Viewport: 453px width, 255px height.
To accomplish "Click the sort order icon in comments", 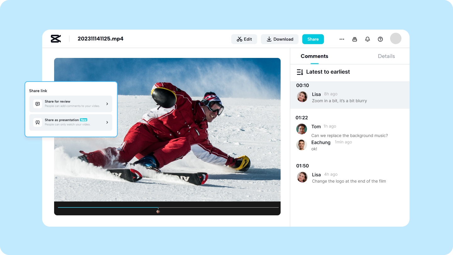I will point(300,72).
